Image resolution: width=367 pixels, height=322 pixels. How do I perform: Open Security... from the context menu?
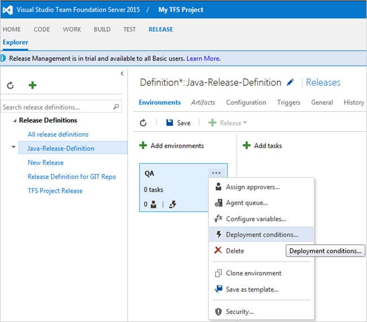click(261, 311)
